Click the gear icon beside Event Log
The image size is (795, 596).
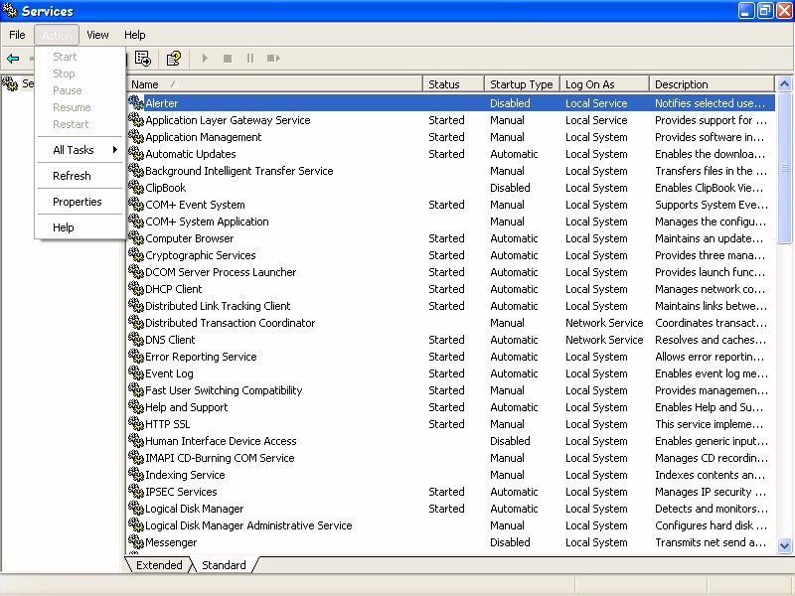click(136, 373)
